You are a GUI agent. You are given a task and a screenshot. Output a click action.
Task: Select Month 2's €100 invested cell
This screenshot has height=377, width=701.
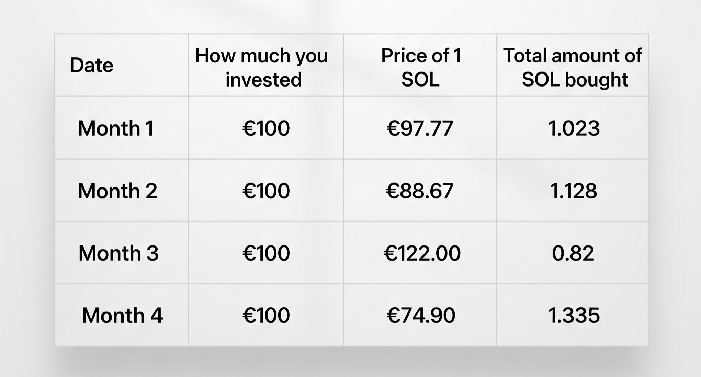[266, 191]
